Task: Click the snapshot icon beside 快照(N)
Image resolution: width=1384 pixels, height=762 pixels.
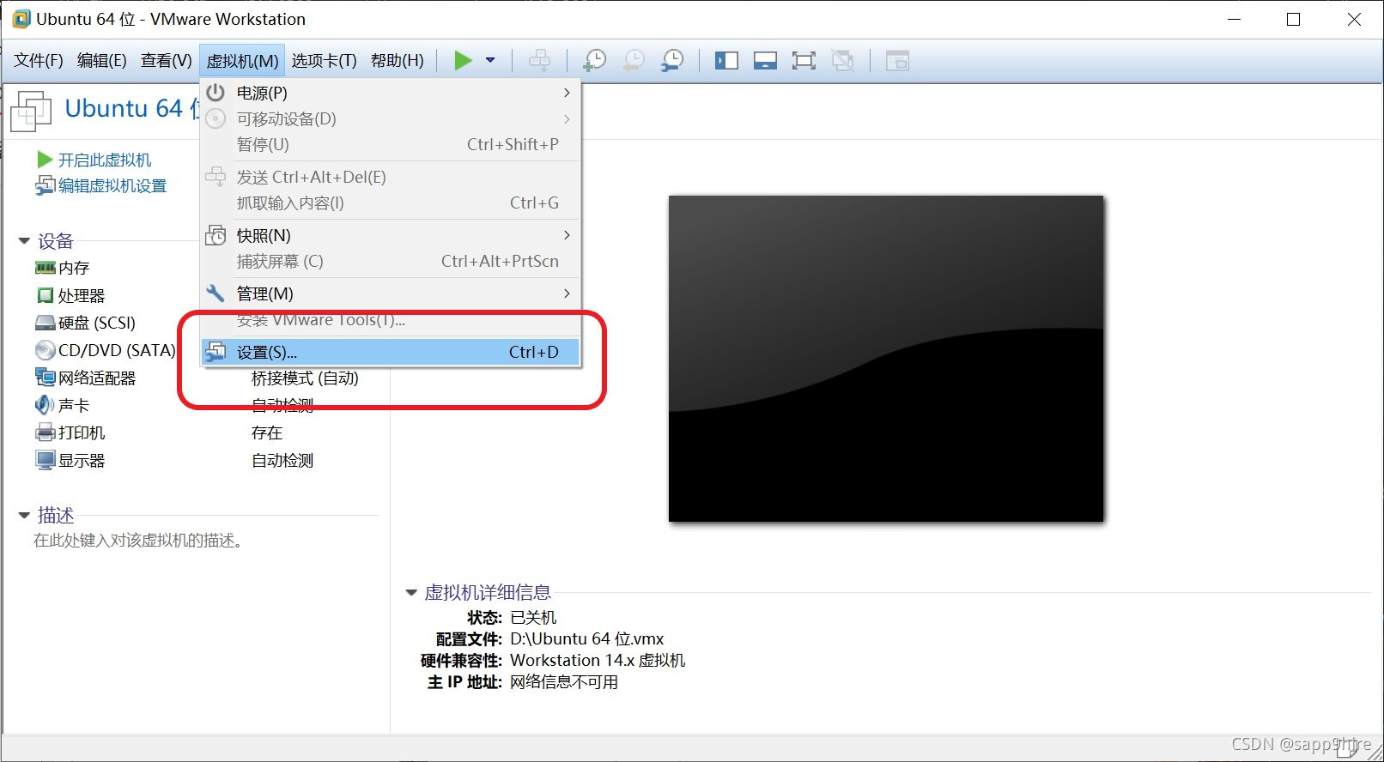Action: point(215,234)
